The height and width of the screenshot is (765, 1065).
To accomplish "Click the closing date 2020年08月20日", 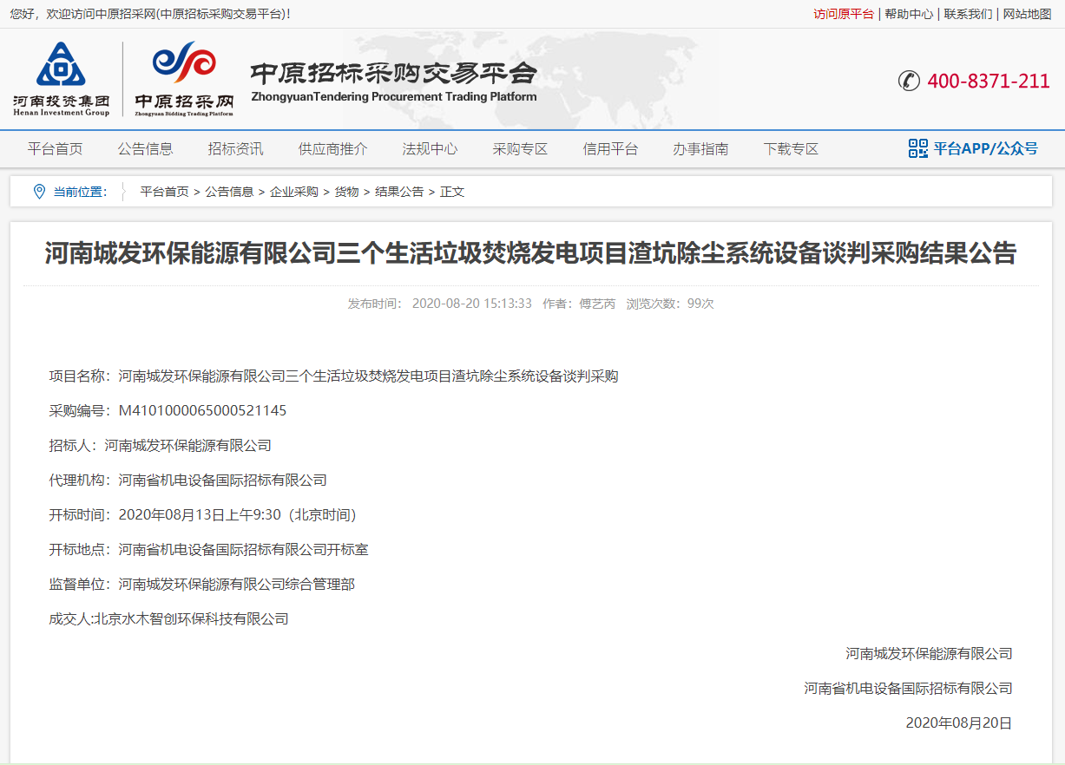I will pos(959,722).
